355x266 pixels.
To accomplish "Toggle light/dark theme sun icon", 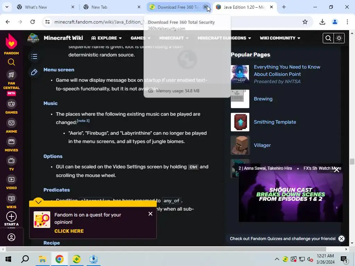I will click(339, 38).
